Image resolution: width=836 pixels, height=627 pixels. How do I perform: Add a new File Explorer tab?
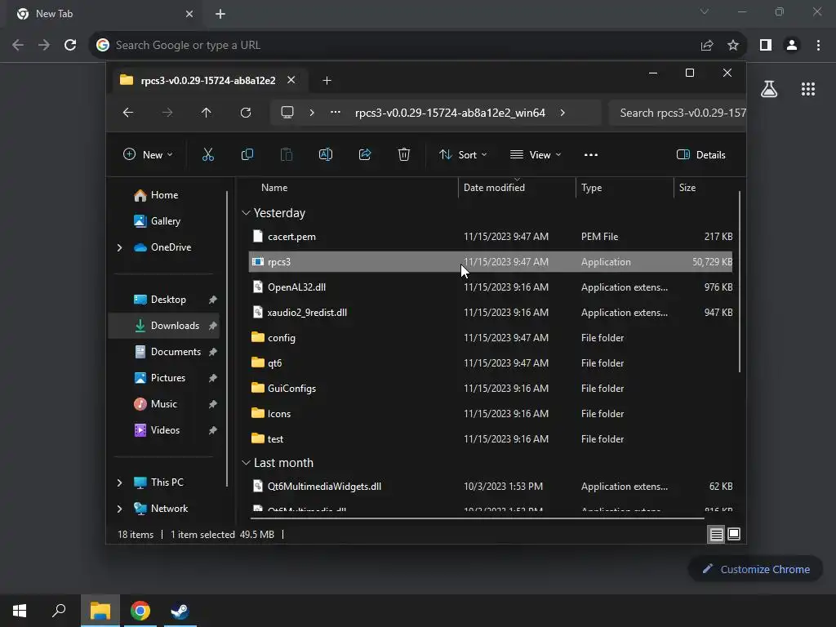coord(327,81)
